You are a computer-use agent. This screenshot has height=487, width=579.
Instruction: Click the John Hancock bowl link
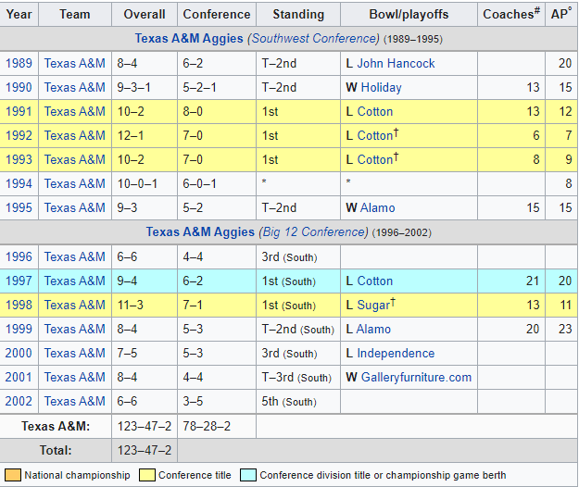click(396, 63)
